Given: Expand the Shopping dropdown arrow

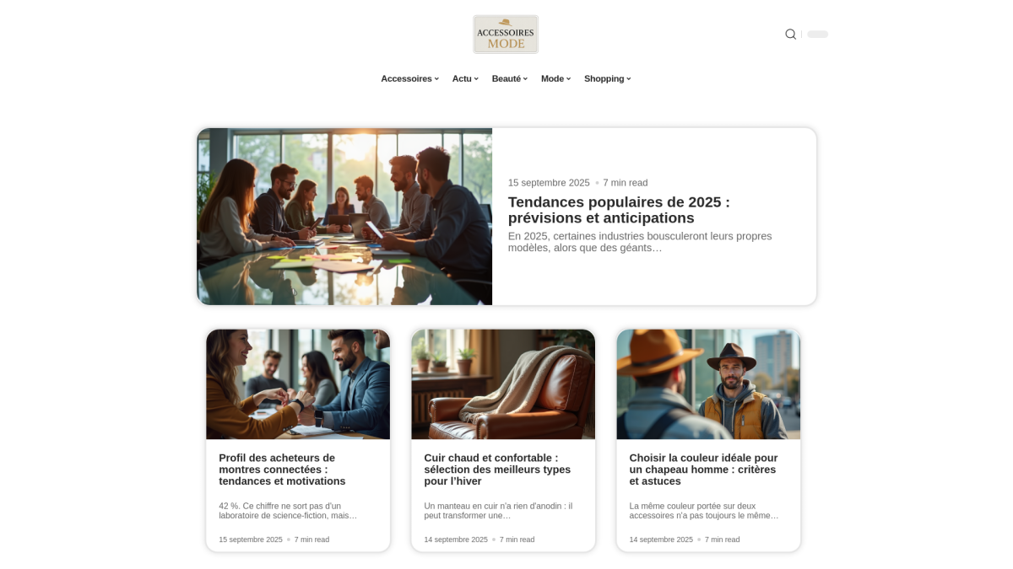Looking at the screenshot, I should 629,79.
